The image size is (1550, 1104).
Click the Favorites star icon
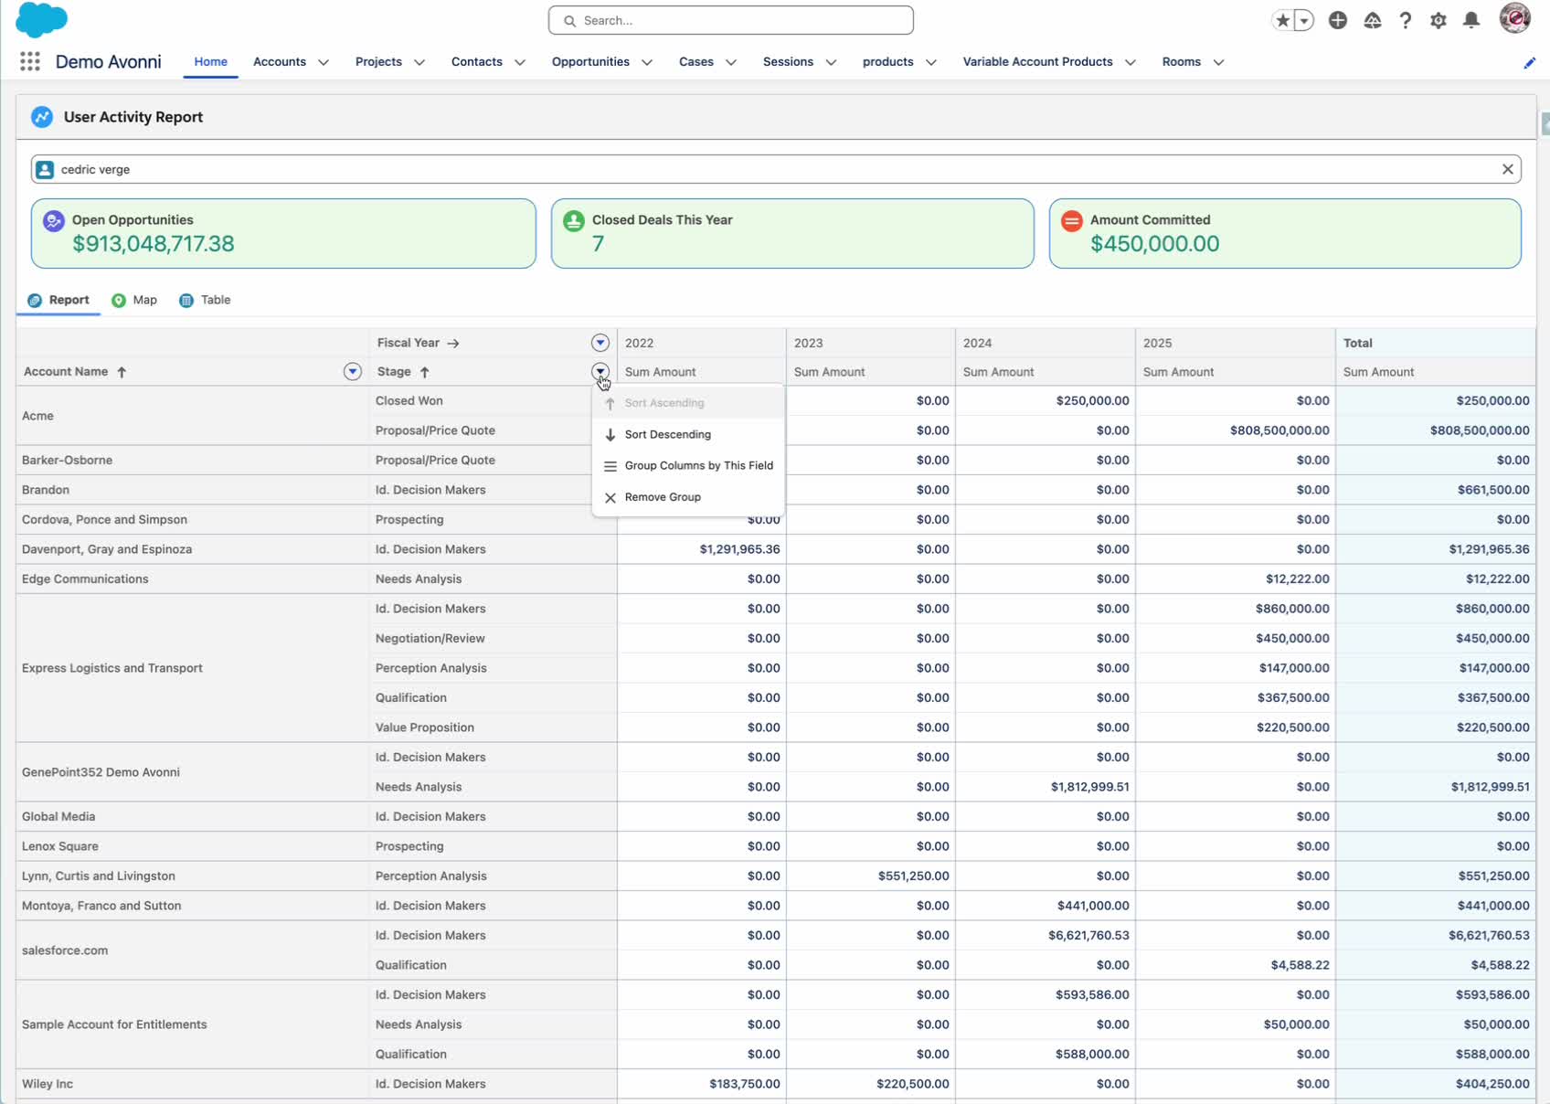[1283, 20]
